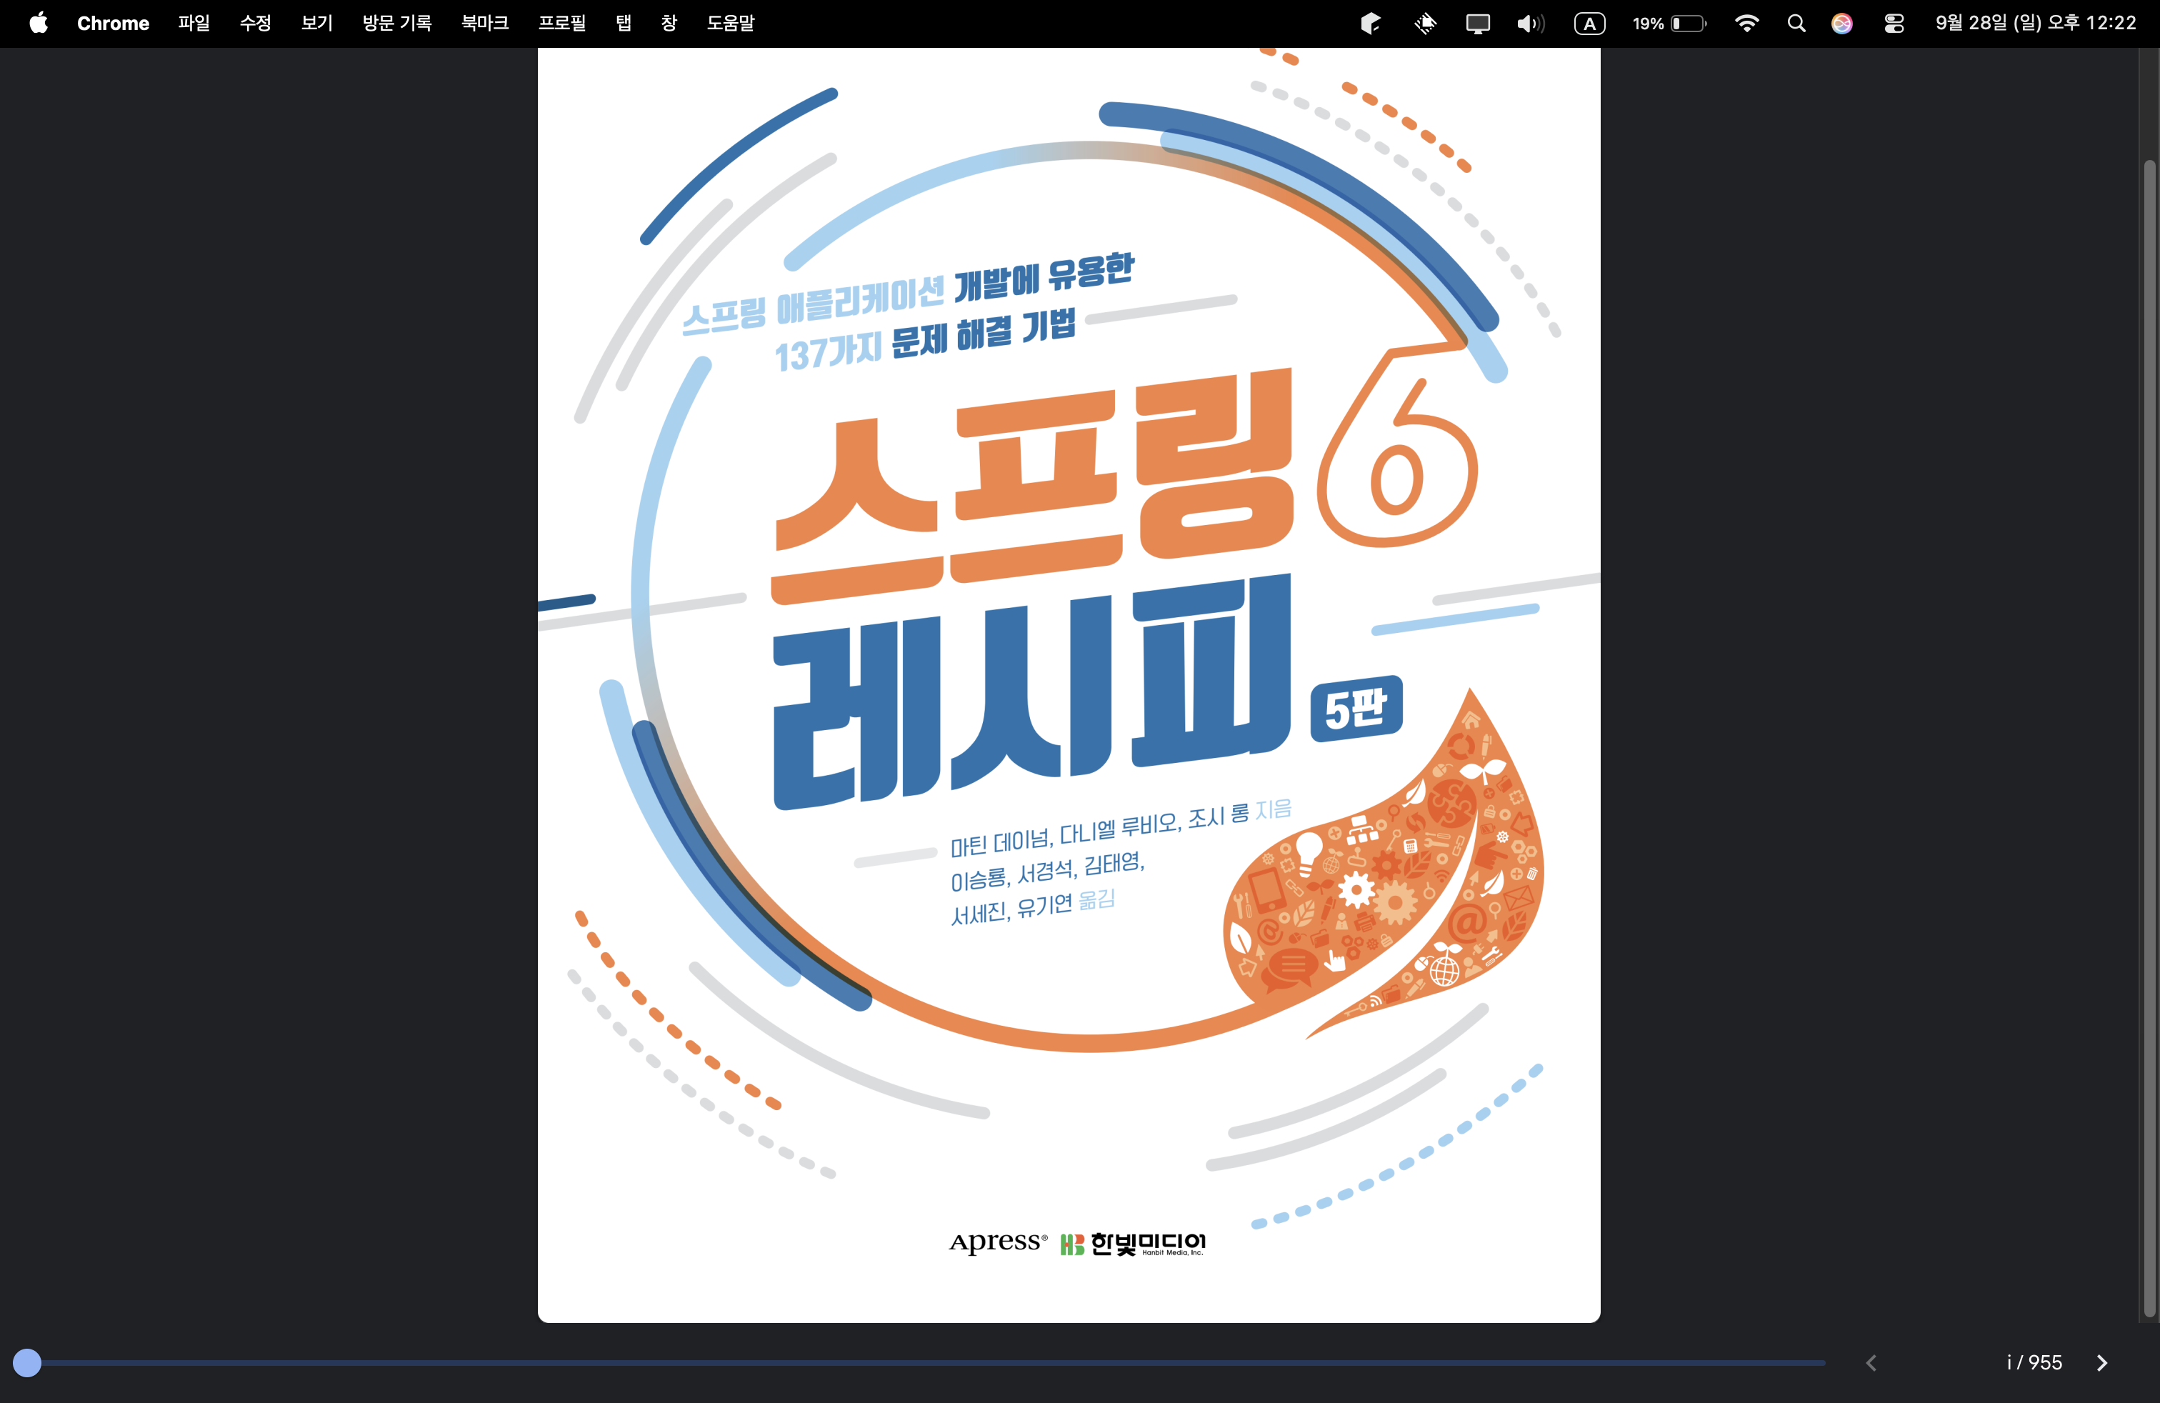Open Control Center icon
The height and width of the screenshot is (1403, 2160).
click(1893, 23)
